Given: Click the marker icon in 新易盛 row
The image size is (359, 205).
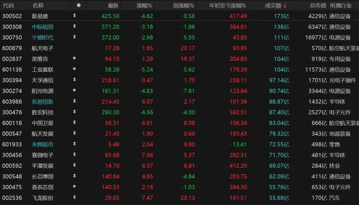Looking at the screenshot, I should point(74,16).
